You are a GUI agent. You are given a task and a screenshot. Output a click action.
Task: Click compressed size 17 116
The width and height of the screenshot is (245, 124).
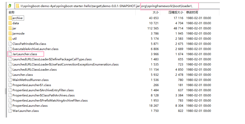pos(178,18)
